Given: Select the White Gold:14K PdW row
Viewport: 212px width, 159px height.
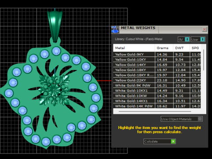Looking at the screenshot, I should point(157,106).
